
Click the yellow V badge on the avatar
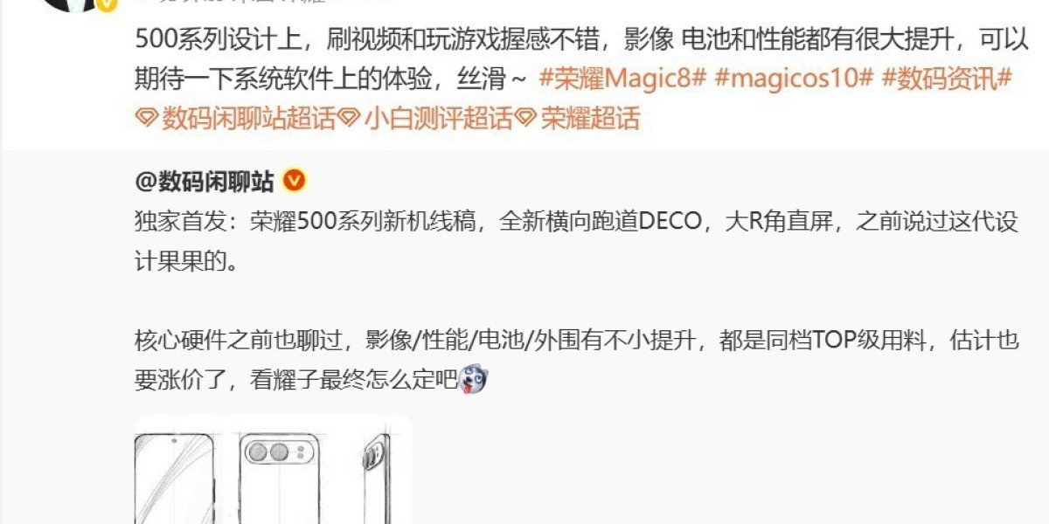pos(107,4)
